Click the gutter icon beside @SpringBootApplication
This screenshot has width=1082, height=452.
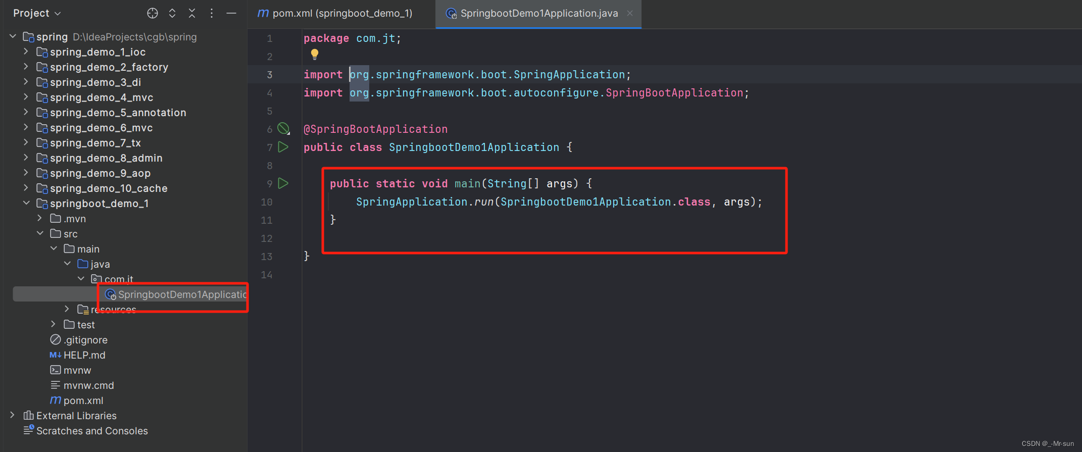coord(284,129)
